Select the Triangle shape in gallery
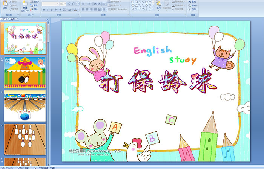 tap(137, 6)
